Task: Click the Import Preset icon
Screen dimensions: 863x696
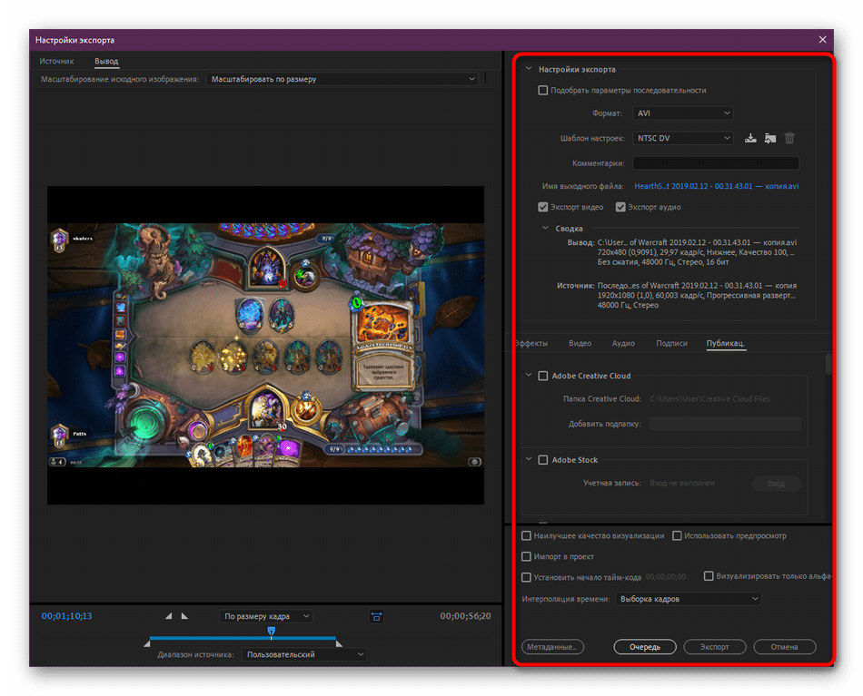Action: pyautogui.click(x=770, y=138)
